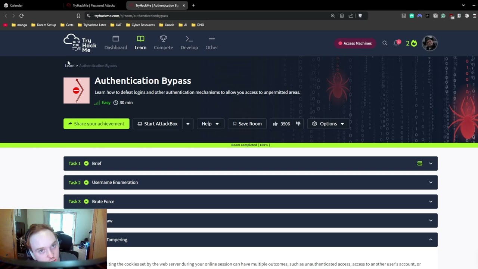Open the notifications bell
Screen dimensions: 478x269
[397, 43]
